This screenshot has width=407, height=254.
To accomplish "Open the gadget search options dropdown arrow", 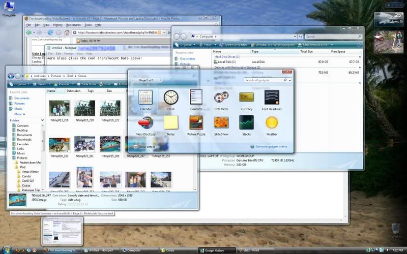I will click(290, 80).
